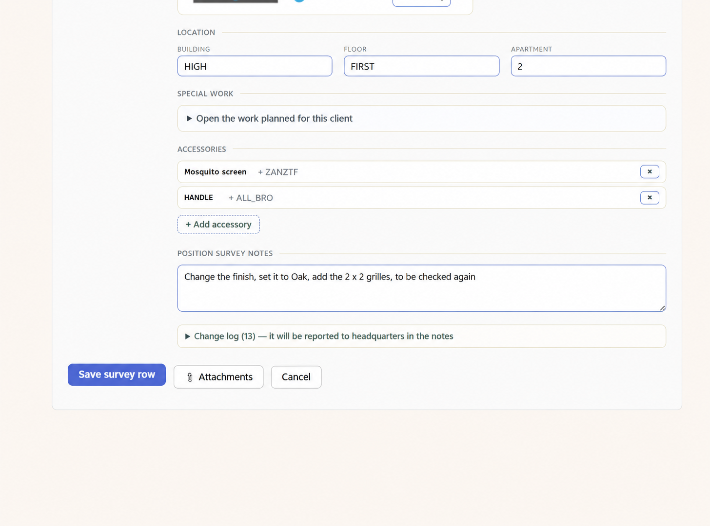710x526 pixels.
Task: Expand the Change log (13) section
Action: tap(421, 336)
